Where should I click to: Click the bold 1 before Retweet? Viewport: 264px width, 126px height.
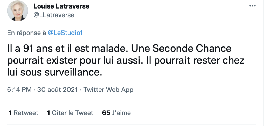click(10, 113)
